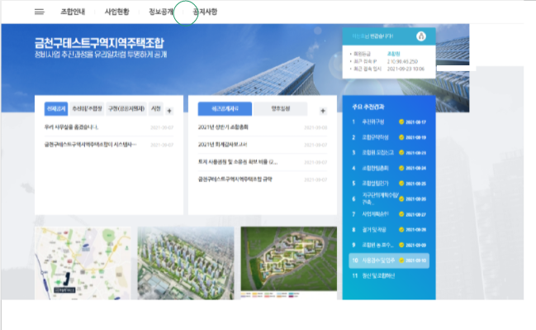
Task: Open the 공지사항 menu
Action: tap(205, 12)
